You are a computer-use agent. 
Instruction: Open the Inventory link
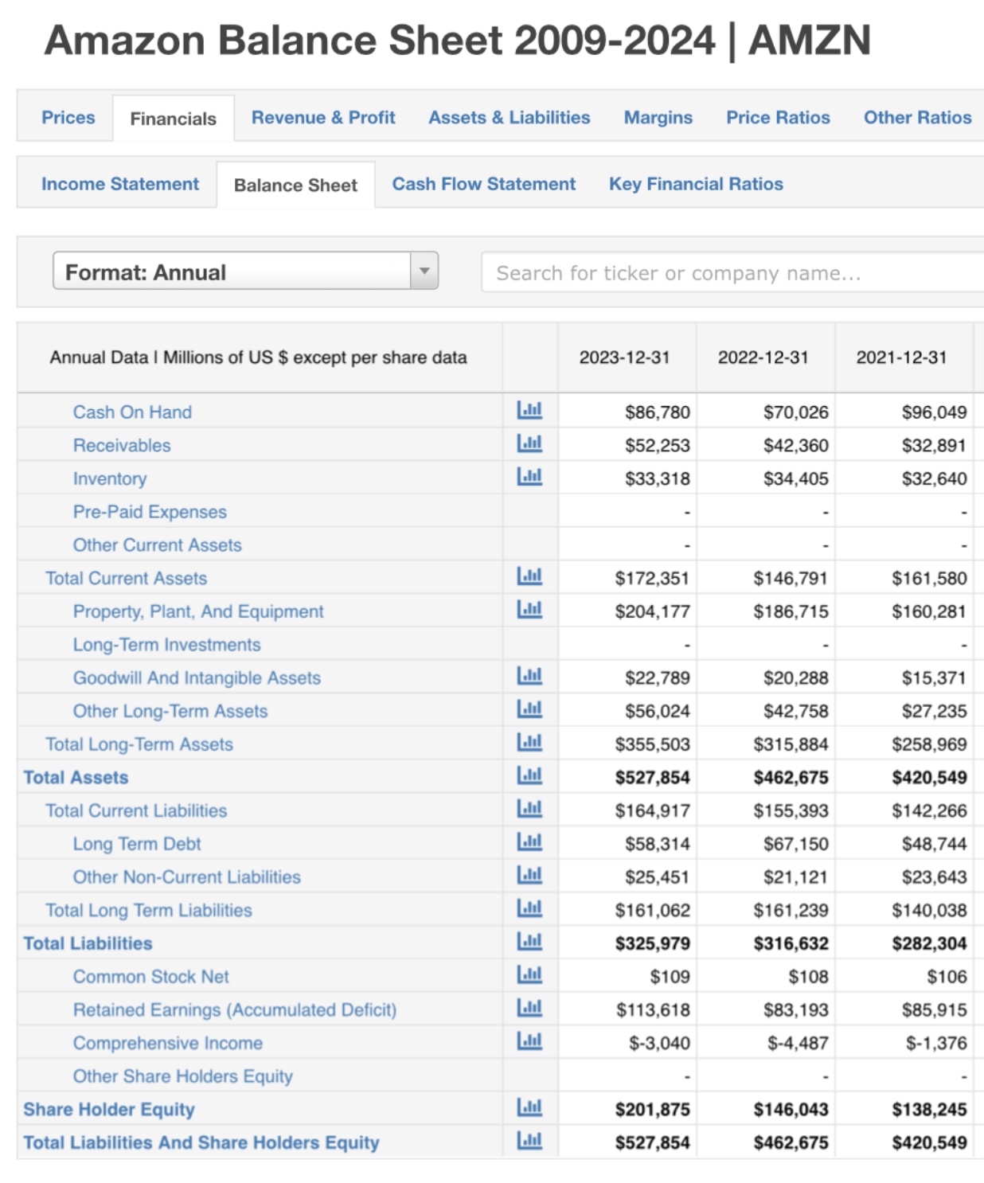click(110, 478)
